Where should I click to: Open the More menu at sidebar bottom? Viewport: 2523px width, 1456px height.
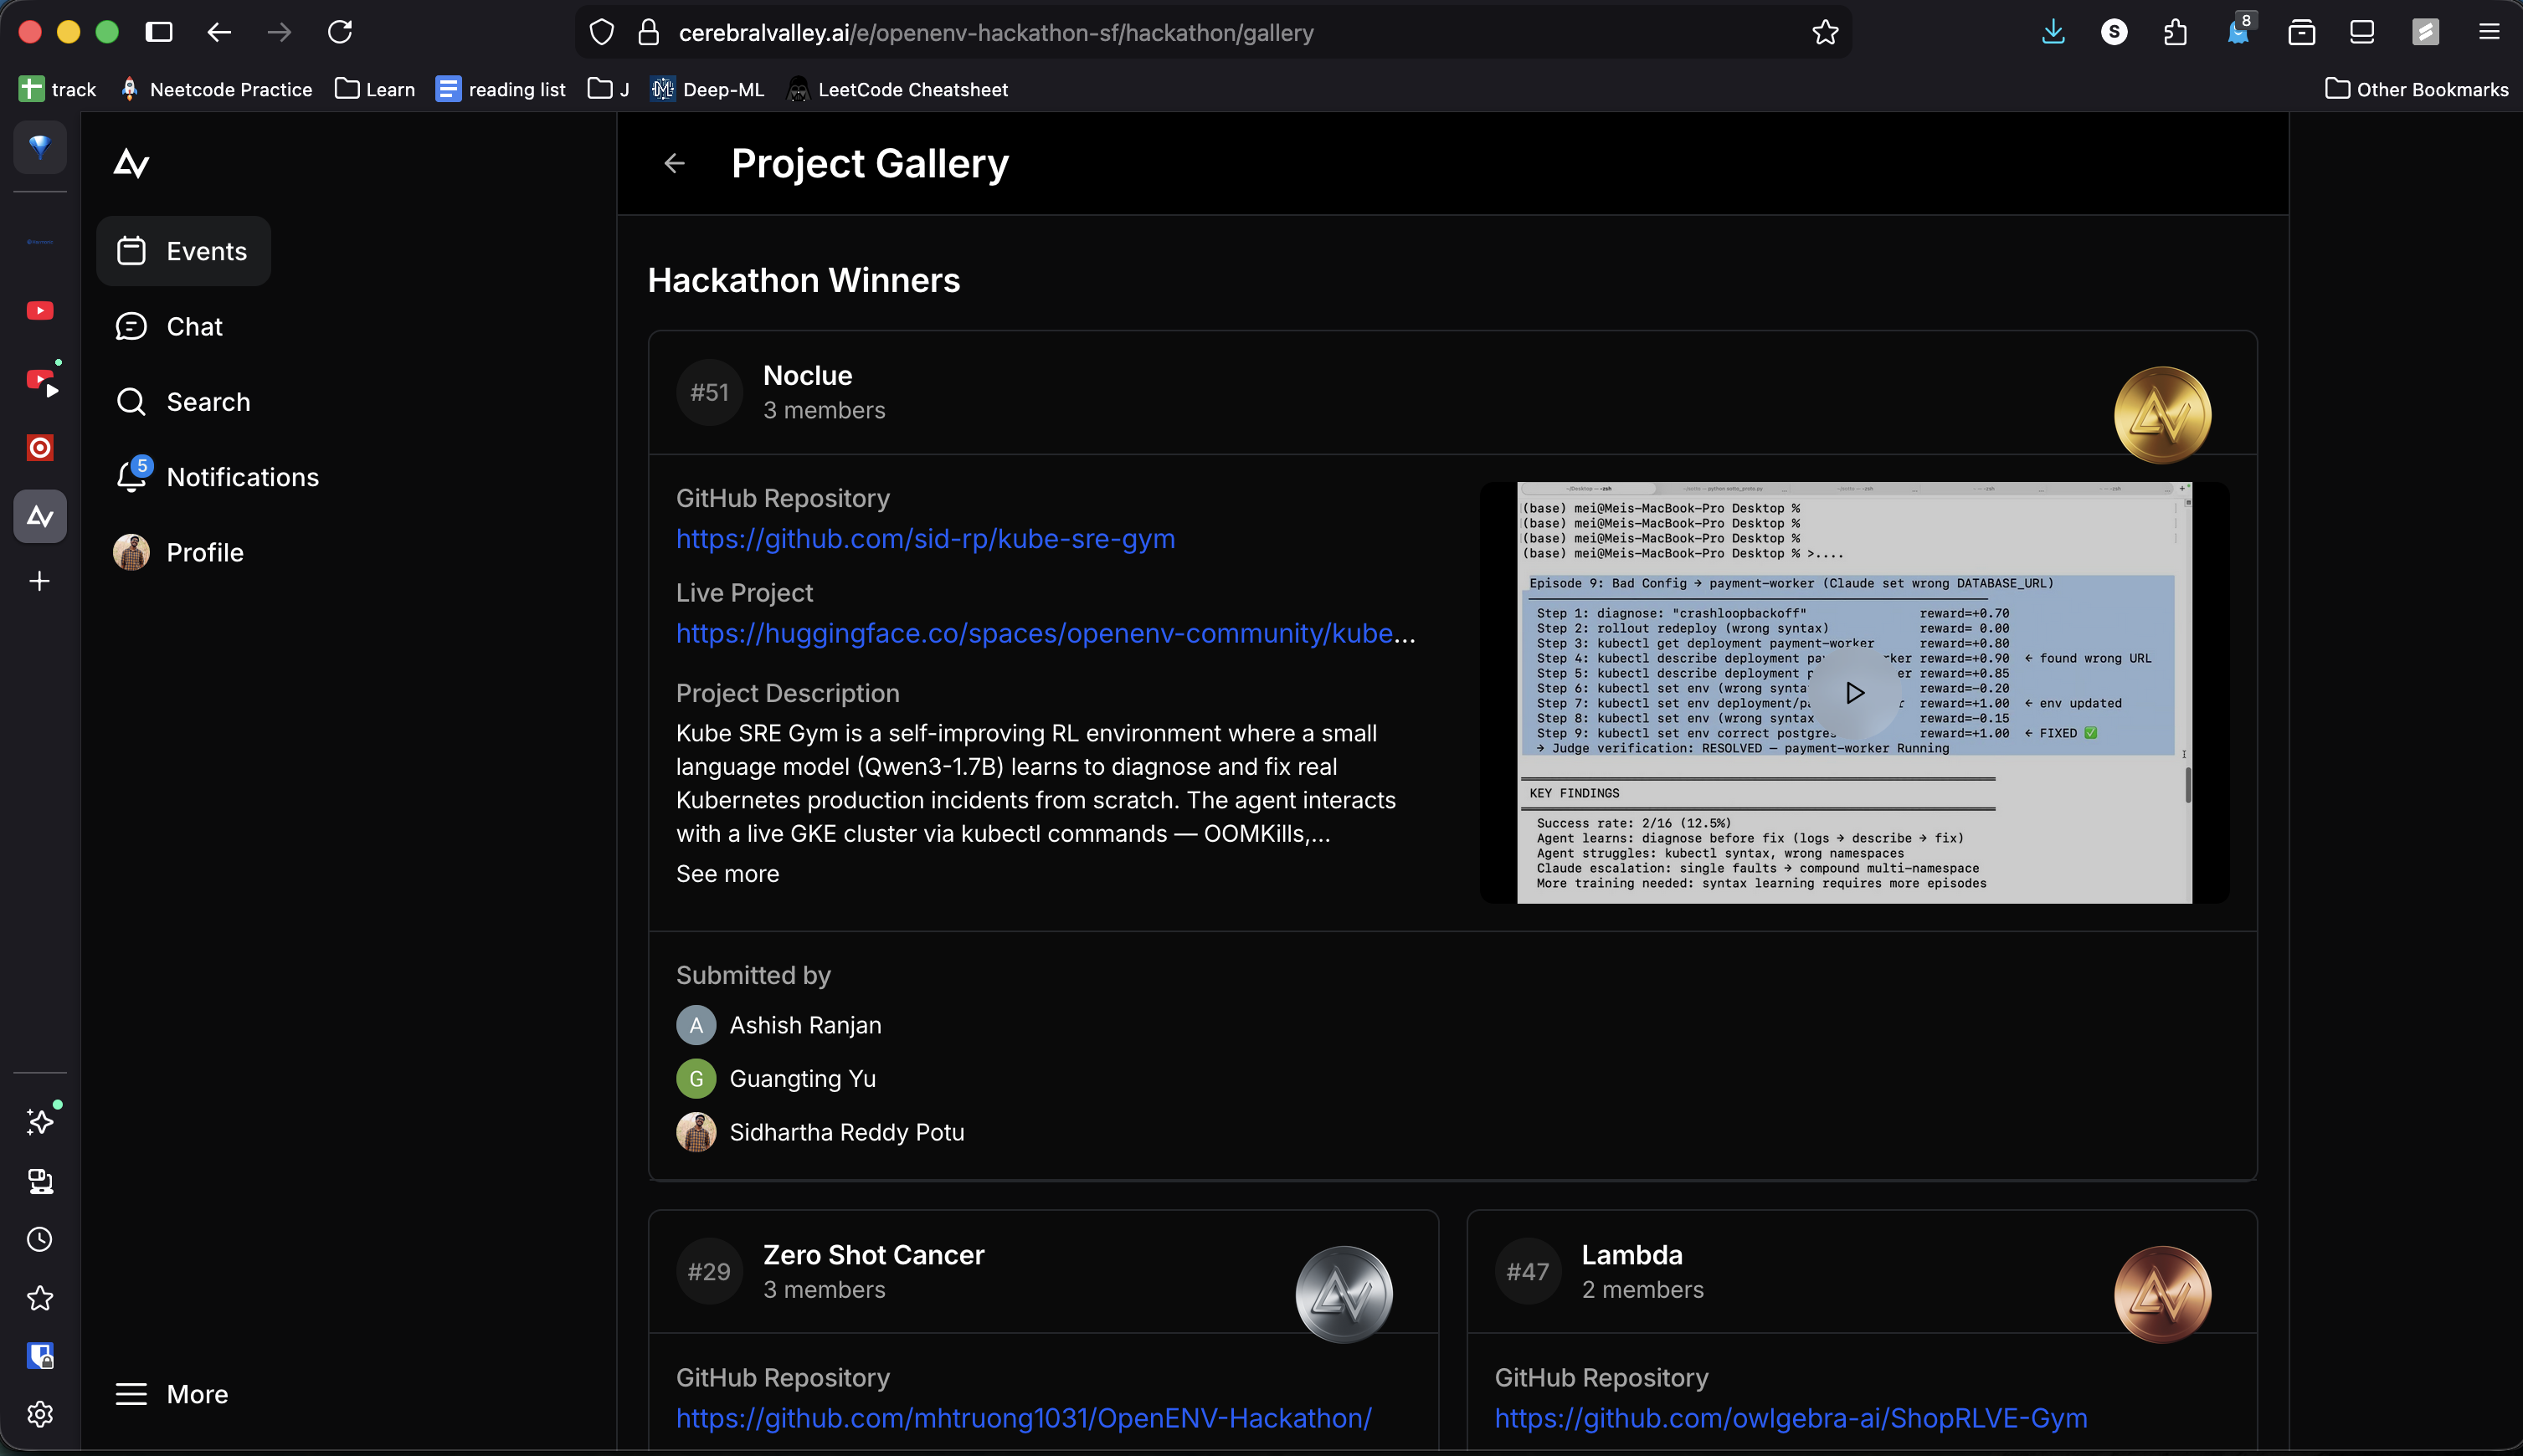pyautogui.click(x=172, y=1394)
